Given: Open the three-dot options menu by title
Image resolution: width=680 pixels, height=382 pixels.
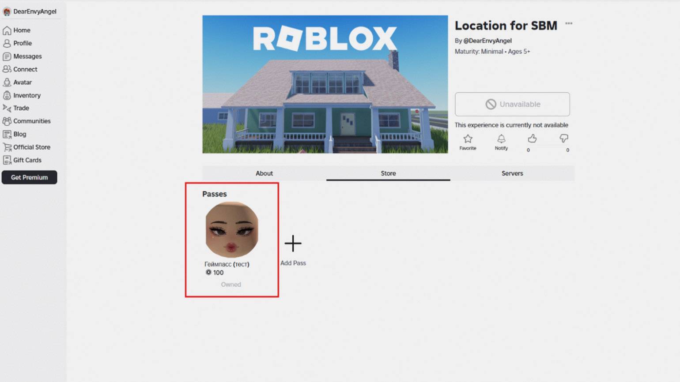Looking at the screenshot, I should 569,24.
